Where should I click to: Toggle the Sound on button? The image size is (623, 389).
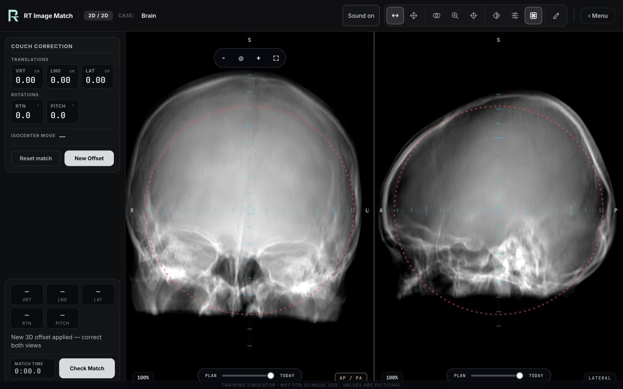[x=361, y=16]
